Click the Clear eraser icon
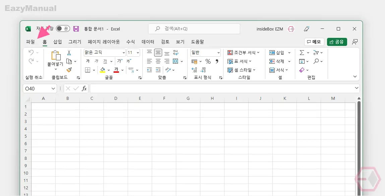 click(302, 70)
